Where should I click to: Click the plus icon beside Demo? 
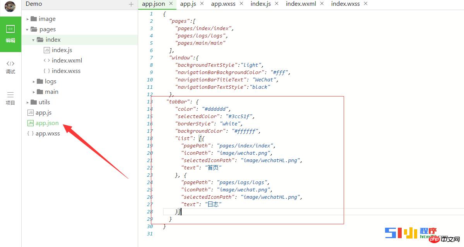click(131, 4)
